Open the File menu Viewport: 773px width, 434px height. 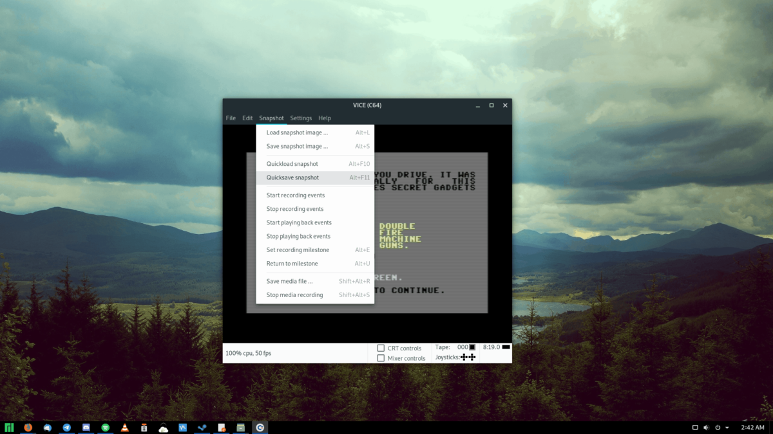coord(231,118)
